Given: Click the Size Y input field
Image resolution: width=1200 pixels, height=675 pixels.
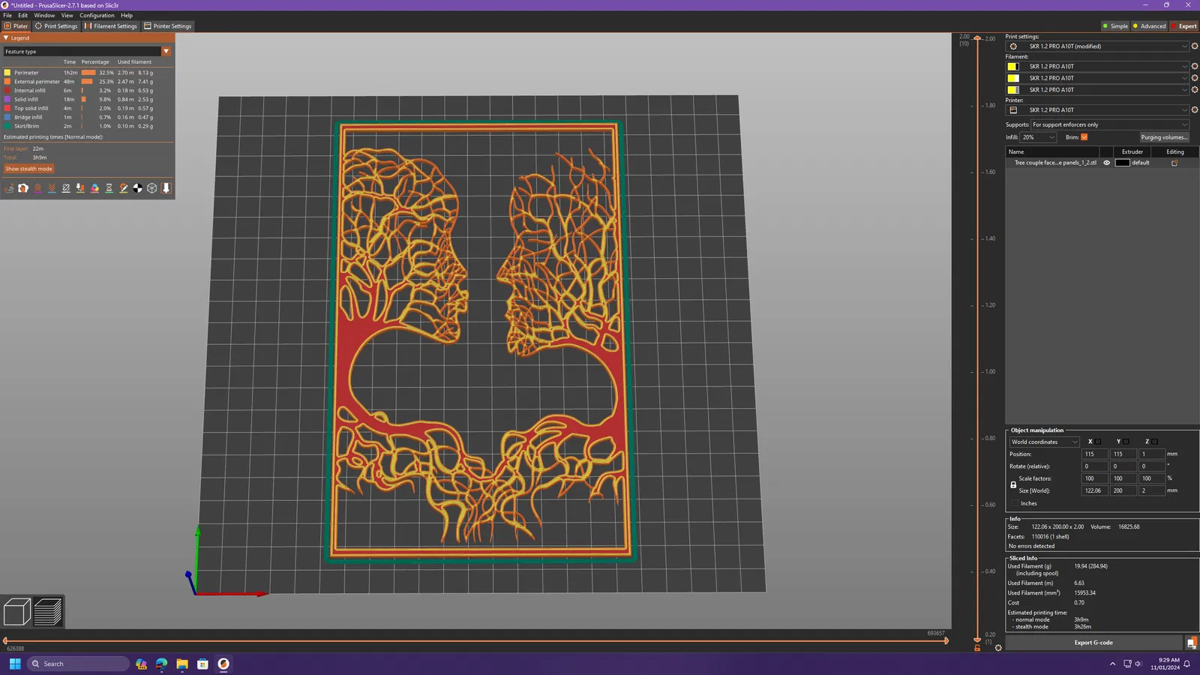Looking at the screenshot, I should [1123, 490].
